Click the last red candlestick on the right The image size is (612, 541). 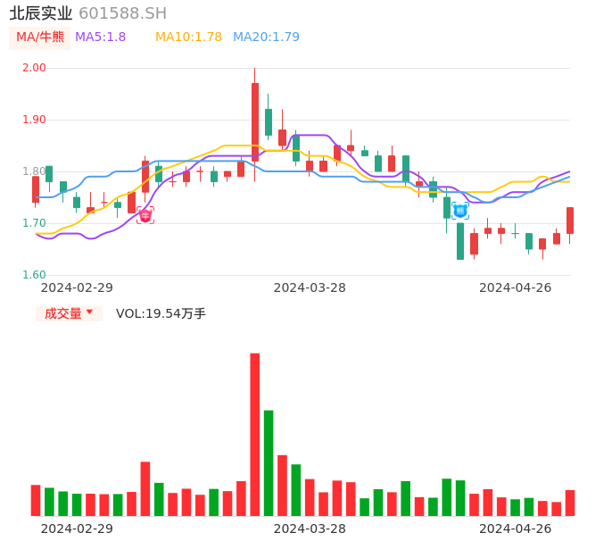point(570,221)
